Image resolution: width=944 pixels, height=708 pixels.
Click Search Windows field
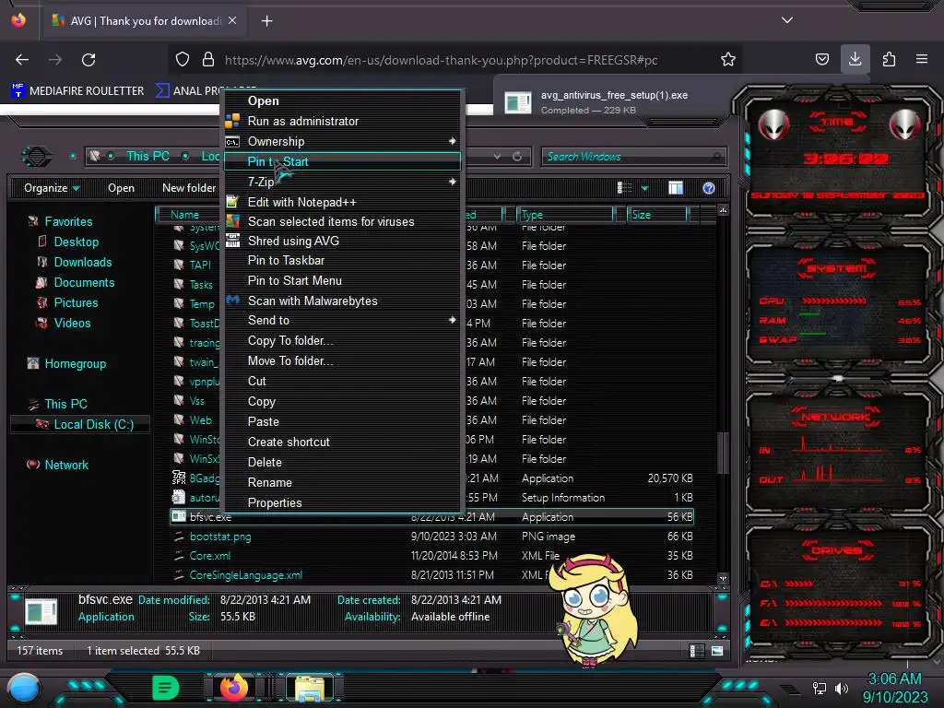633,157
